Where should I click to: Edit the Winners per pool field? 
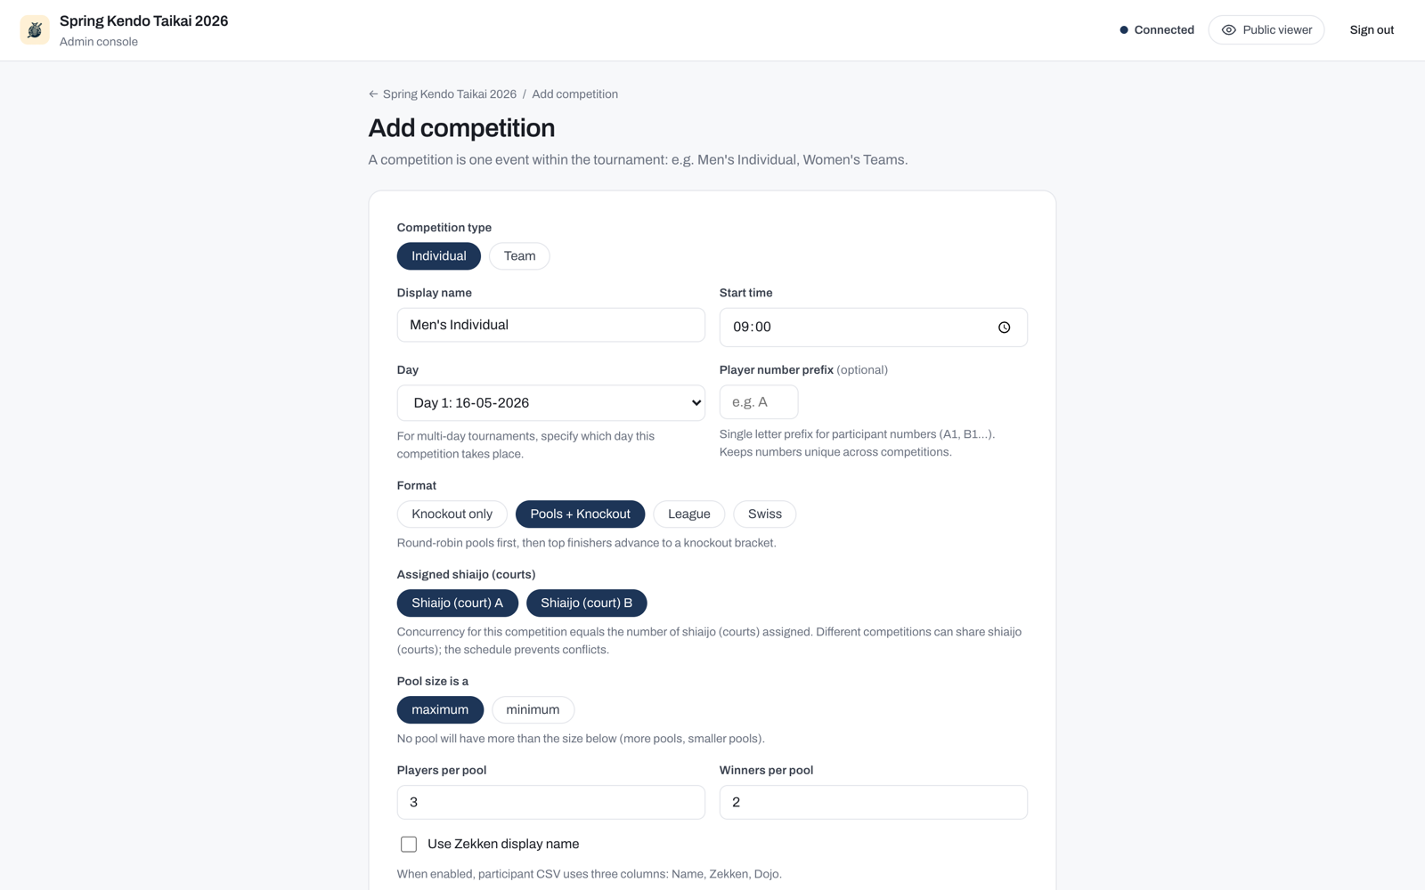[874, 803]
